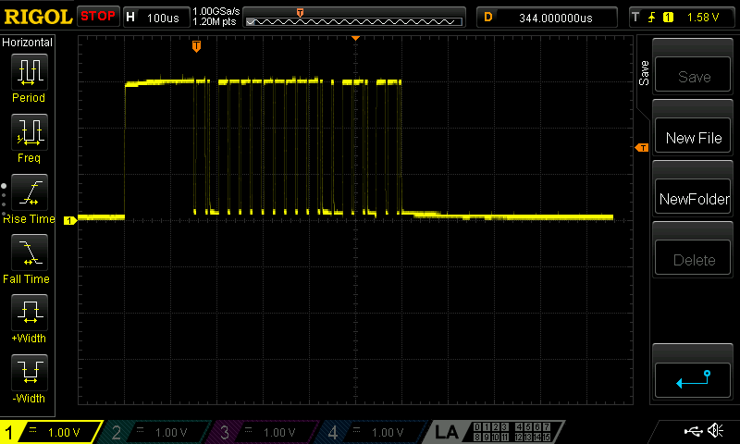Viewport: 740px width, 444px height.
Task: Collapse the Save side menu tab
Action: point(644,74)
